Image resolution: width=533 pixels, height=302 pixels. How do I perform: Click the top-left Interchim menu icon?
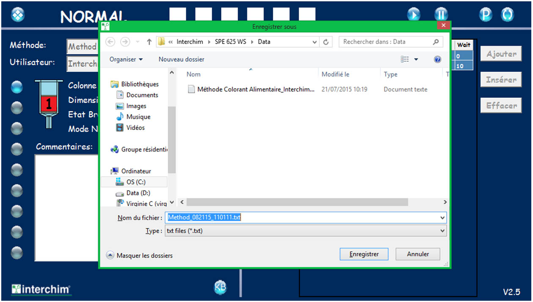17,15
